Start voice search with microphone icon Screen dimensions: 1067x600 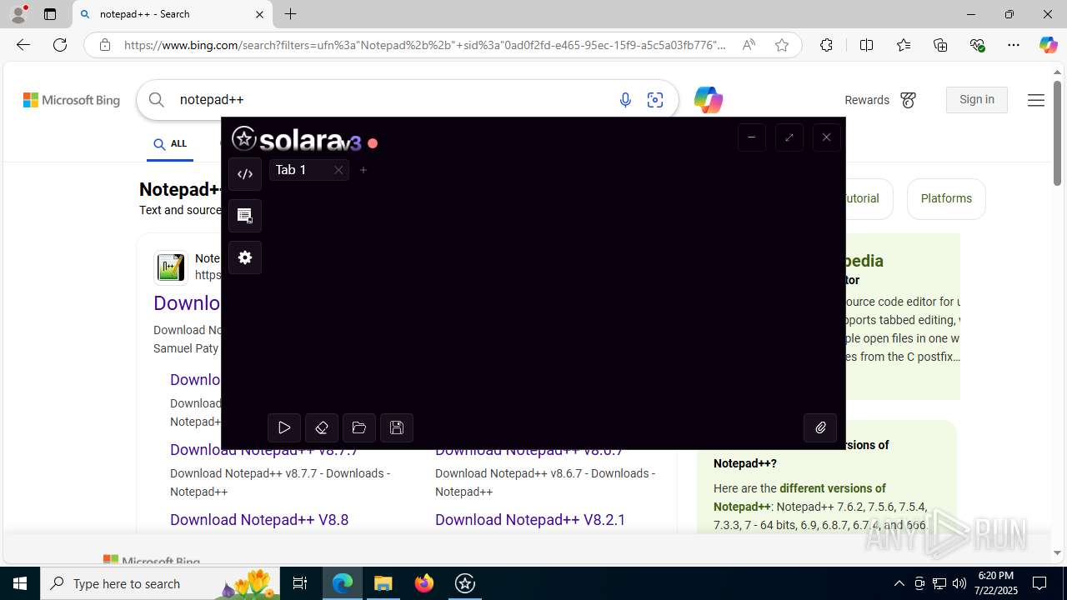pyautogui.click(x=625, y=100)
